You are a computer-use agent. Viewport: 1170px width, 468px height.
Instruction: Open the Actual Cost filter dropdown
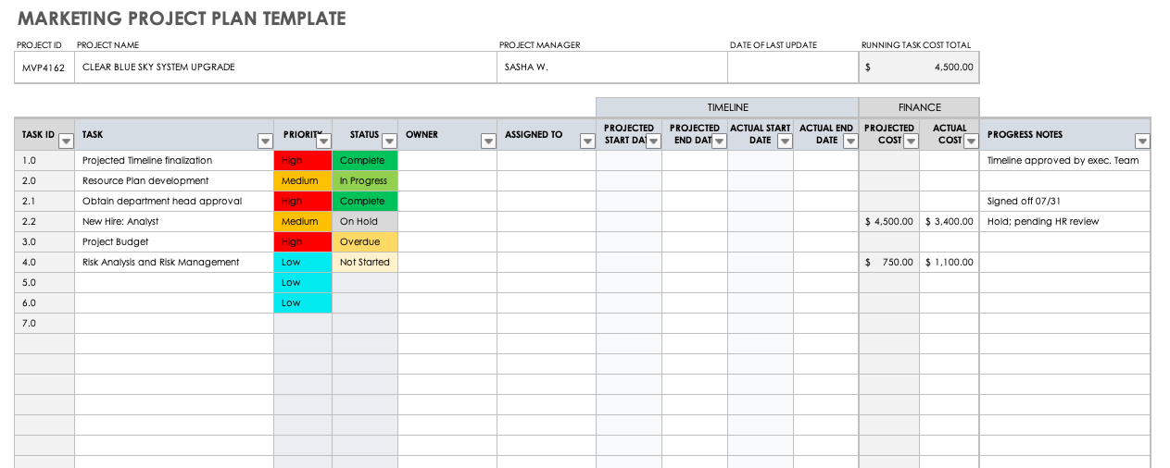pos(970,142)
